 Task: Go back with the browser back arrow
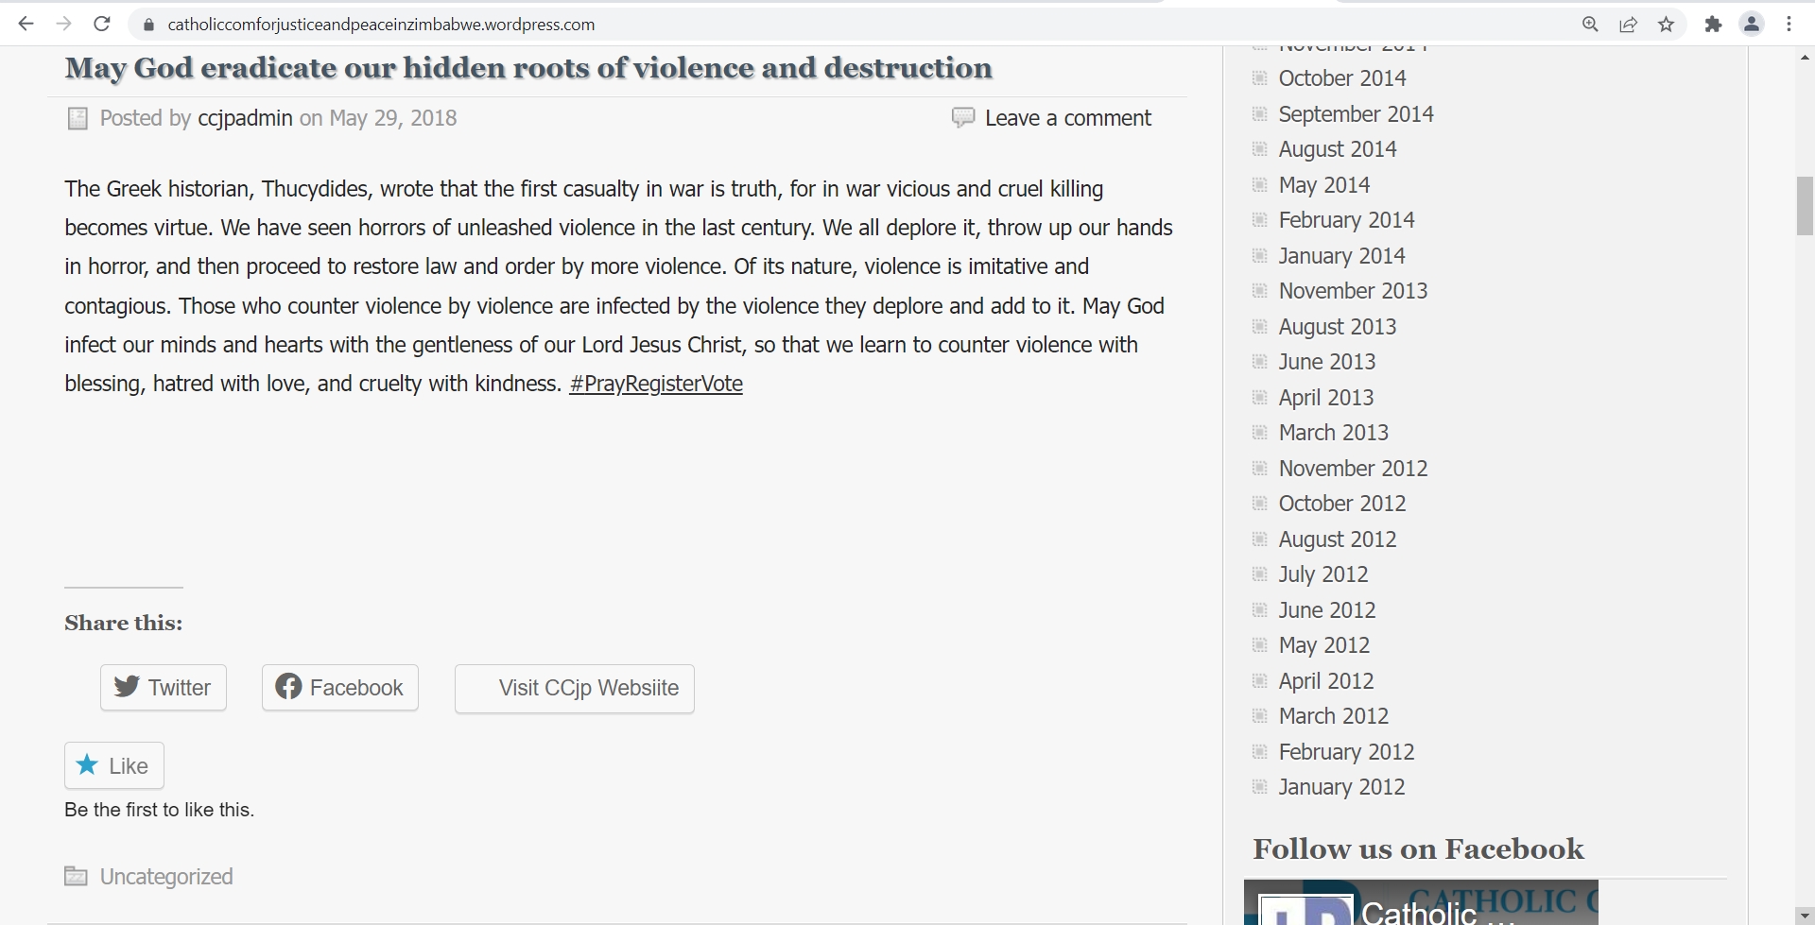coord(26,25)
